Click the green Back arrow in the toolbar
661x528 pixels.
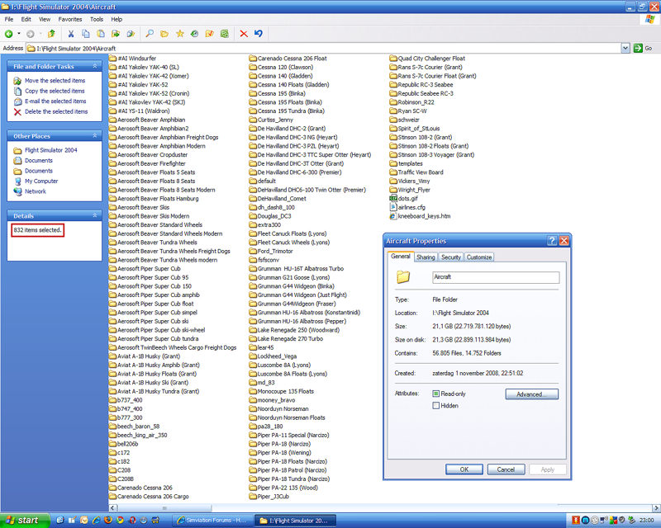[8, 34]
